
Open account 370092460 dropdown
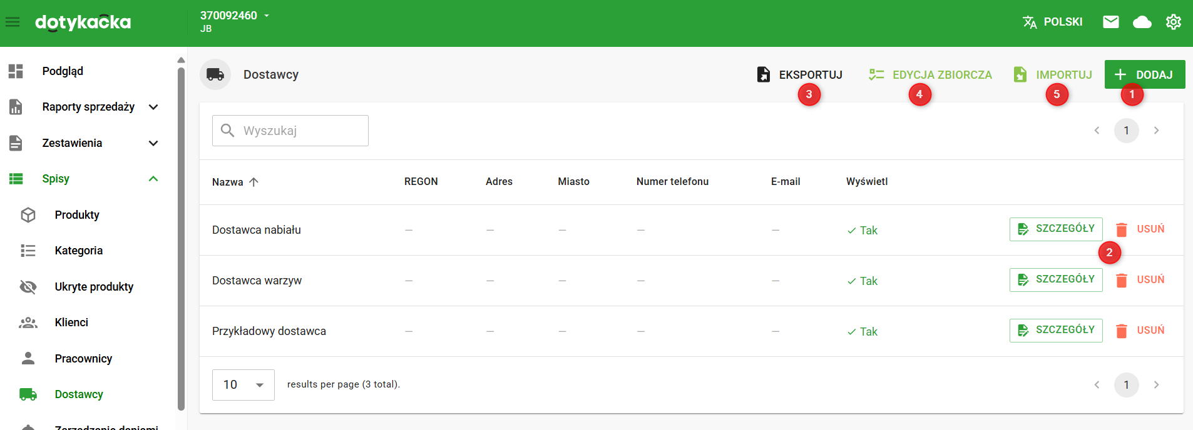pyautogui.click(x=267, y=16)
